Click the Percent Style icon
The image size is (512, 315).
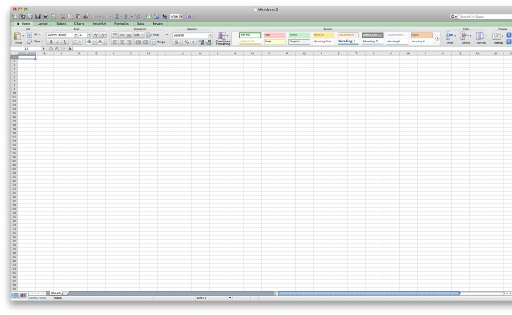(x=186, y=42)
